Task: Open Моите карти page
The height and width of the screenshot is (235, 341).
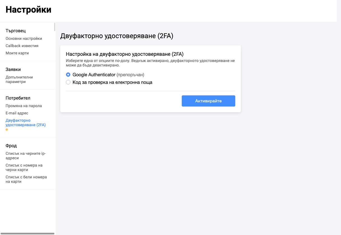Action: 17,53
